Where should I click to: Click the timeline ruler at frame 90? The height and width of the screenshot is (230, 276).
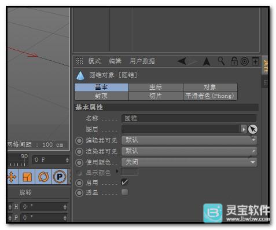24,160
